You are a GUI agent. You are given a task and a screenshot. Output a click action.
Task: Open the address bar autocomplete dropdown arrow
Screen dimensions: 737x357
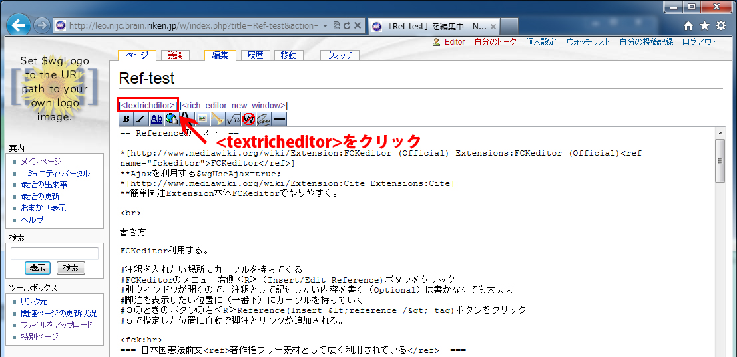[325, 26]
